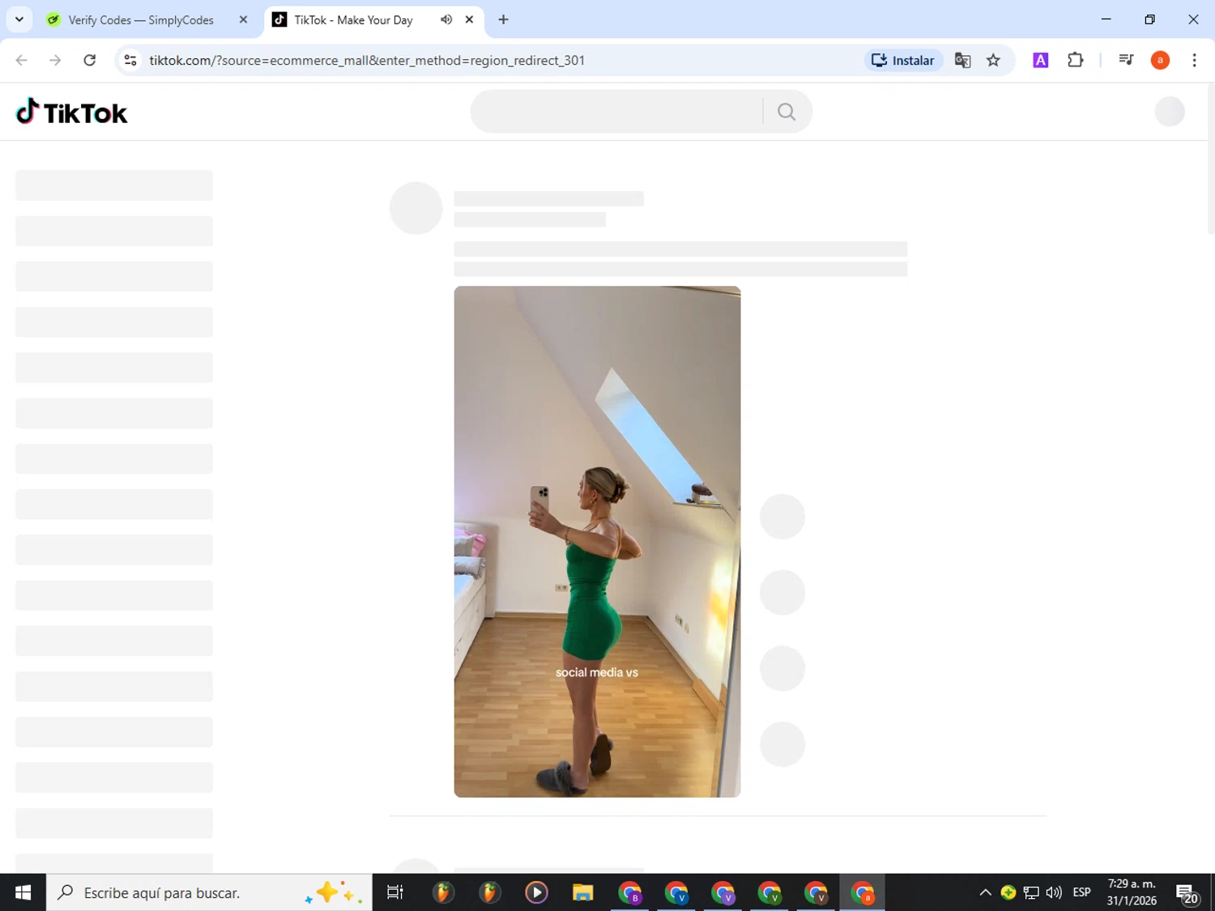Open a new browser tab
Viewport: 1215px width, 911px height.
coord(503,19)
